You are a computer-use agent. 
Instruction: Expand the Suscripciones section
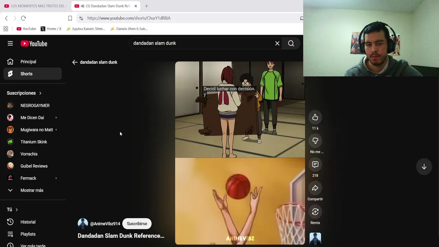(x=24, y=93)
